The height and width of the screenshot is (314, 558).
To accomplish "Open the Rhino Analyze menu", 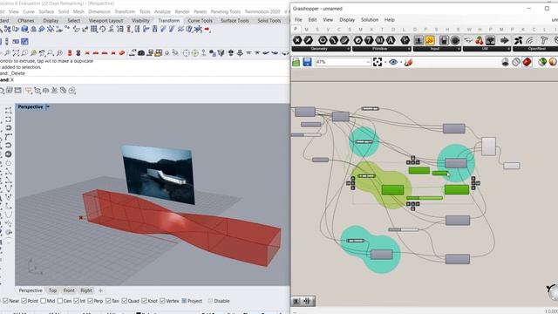I will point(162,11).
